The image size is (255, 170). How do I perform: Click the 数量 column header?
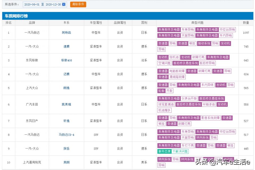click(x=246, y=23)
